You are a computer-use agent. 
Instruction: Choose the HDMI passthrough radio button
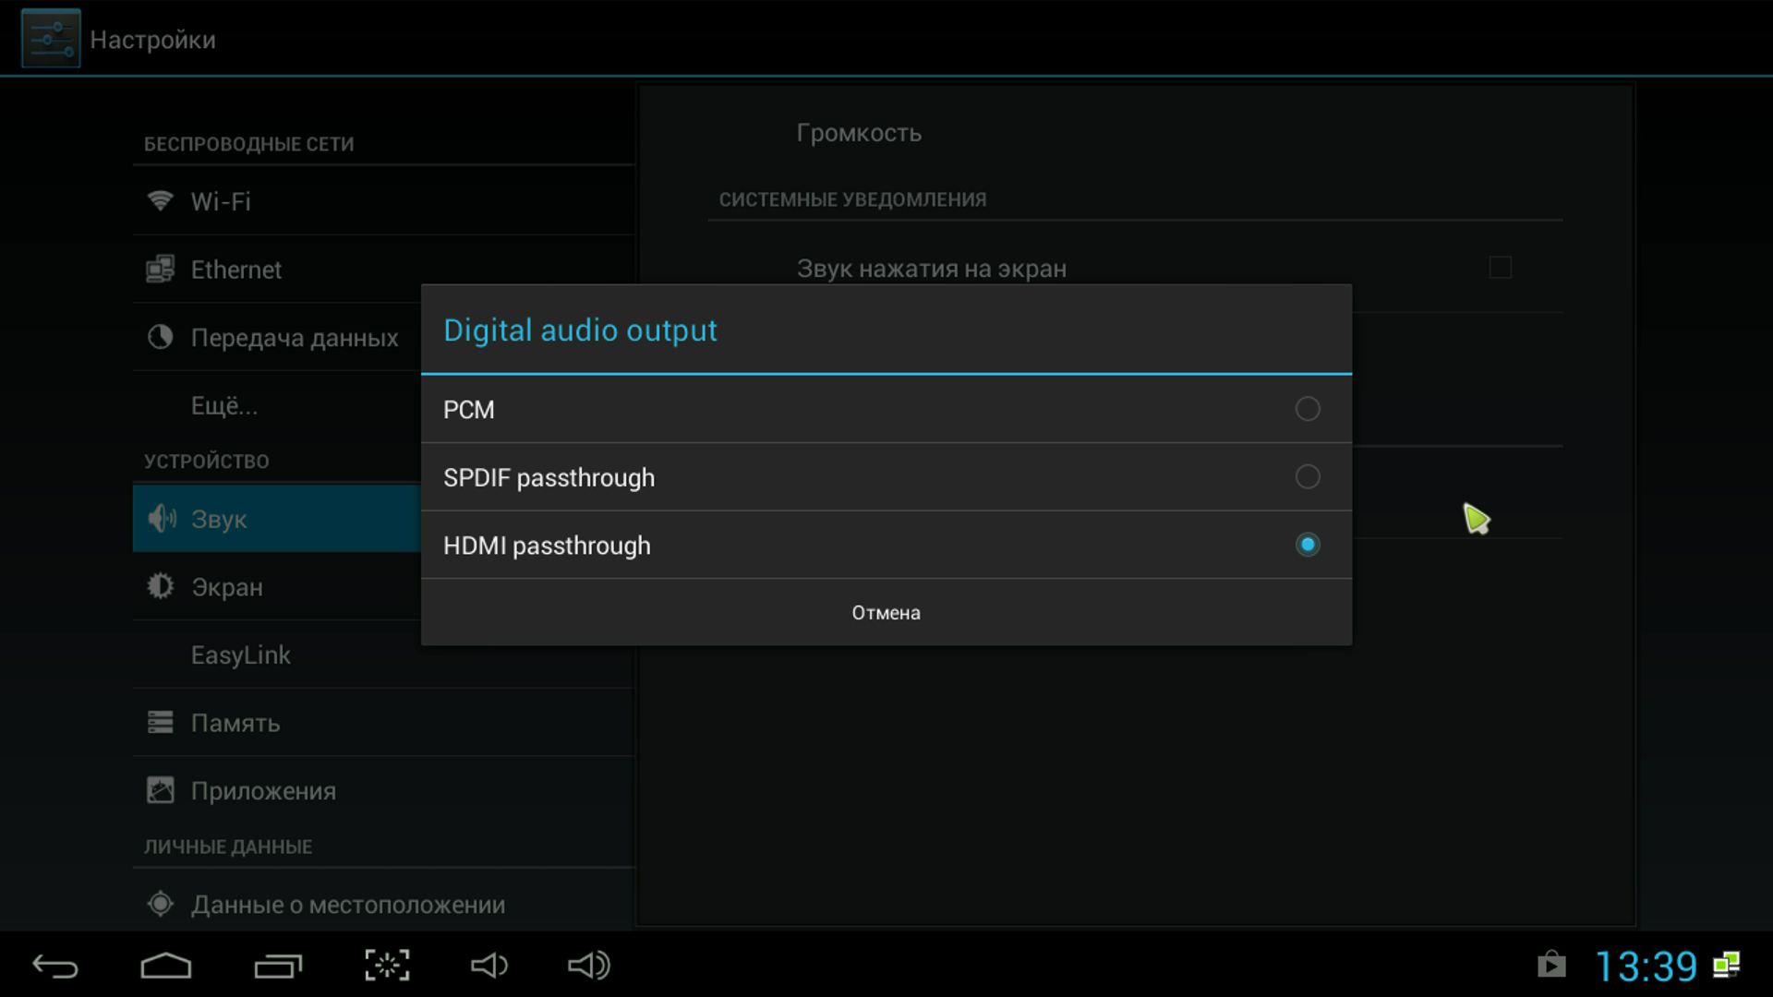[x=1307, y=546]
